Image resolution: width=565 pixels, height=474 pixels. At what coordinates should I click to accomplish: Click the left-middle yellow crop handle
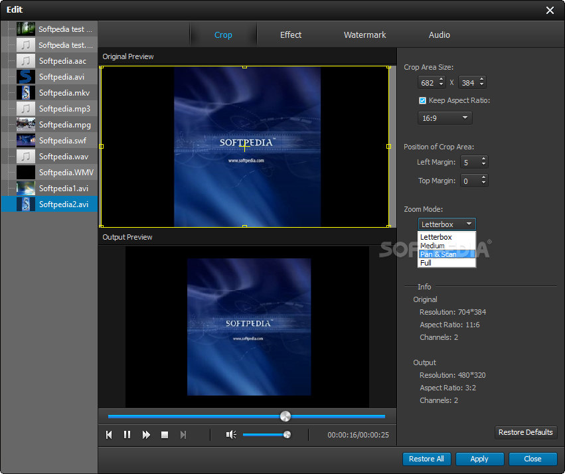[102, 147]
